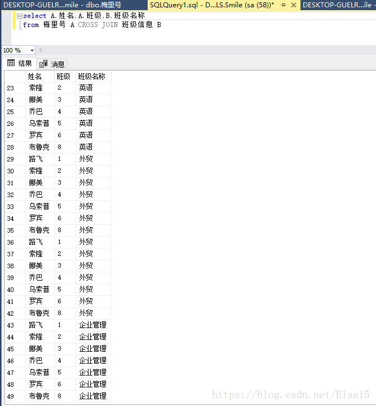The height and width of the screenshot is (406, 376).
Task: Click the 班级信息 table name in the query
Action: tap(137, 25)
